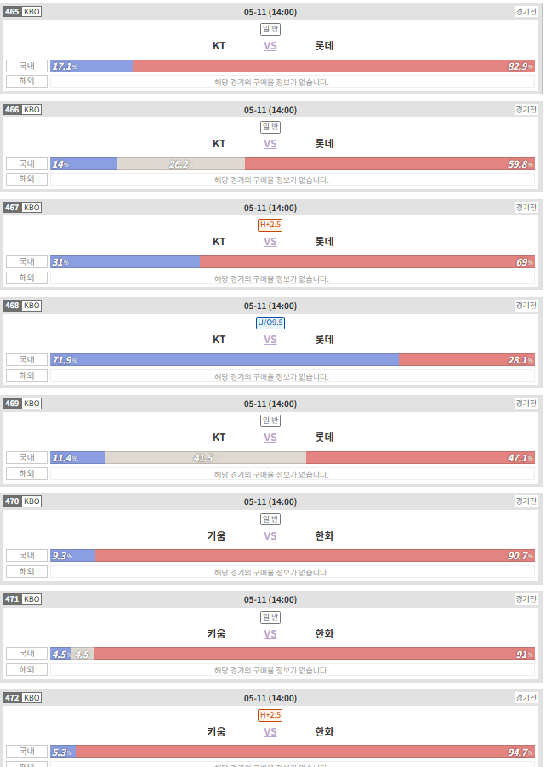Click the KBO league tag in match 471
The height and width of the screenshot is (767, 546).
click(31, 599)
